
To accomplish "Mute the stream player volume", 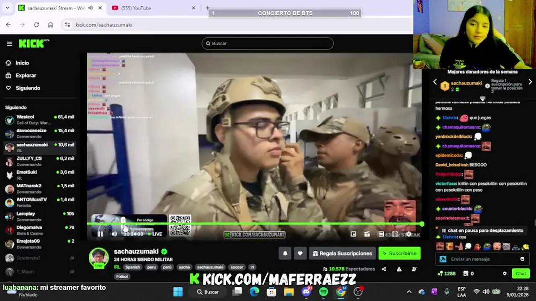I will pyautogui.click(x=114, y=234).
